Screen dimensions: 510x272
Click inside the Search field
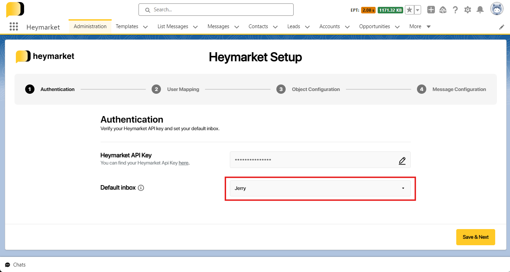(216, 10)
